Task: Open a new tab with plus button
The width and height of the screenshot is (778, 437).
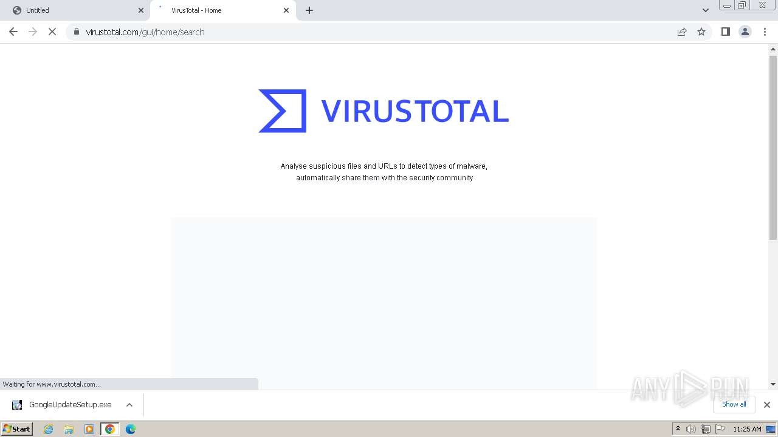Action: tap(309, 10)
